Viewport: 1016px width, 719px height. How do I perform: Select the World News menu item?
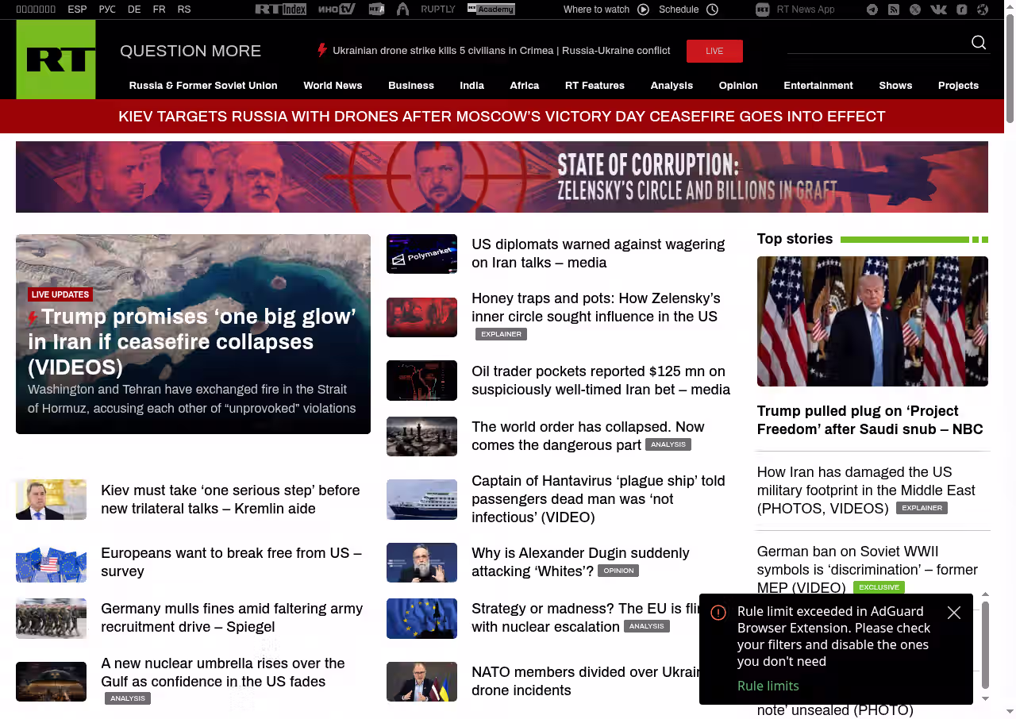pyautogui.click(x=333, y=86)
